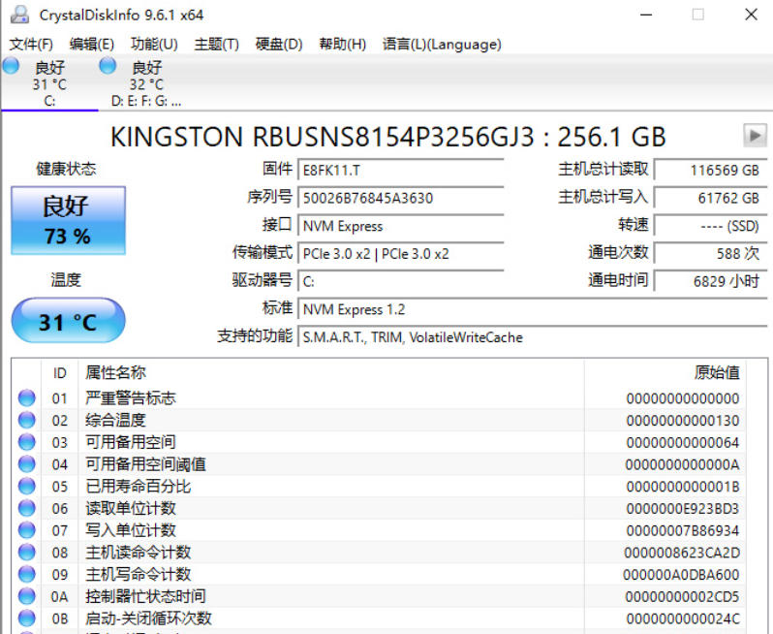Click the 原始值 column header

(717, 373)
